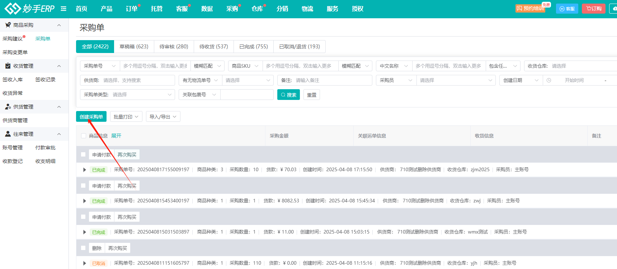Click 再次购买 for order 2025040815031503897

pyautogui.click(x=127, y=217)
